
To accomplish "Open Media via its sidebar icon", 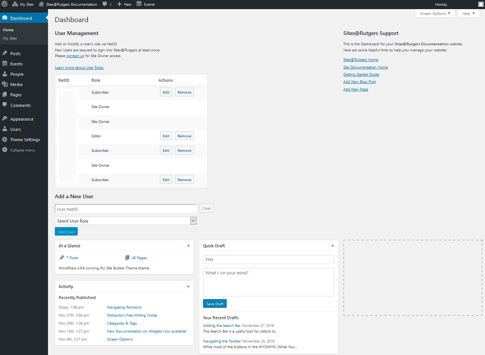I will click(x=5, y=84).
